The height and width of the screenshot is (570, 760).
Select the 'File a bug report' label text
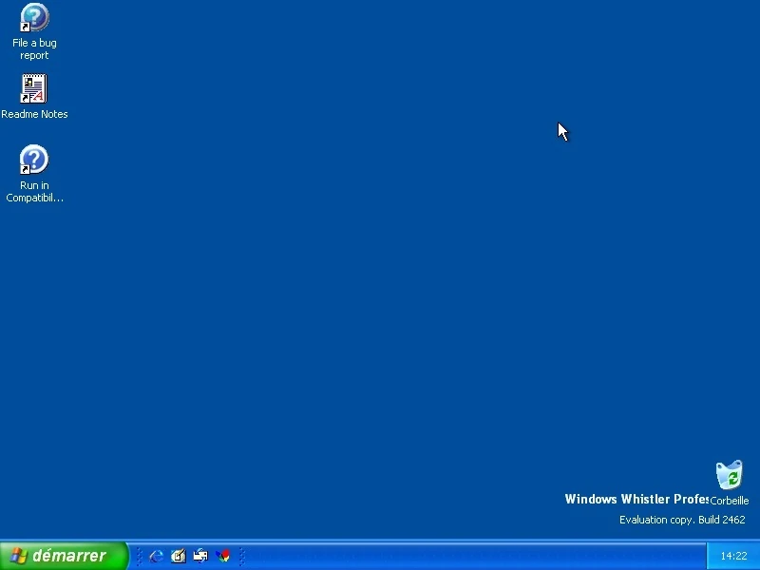point(34,48)
